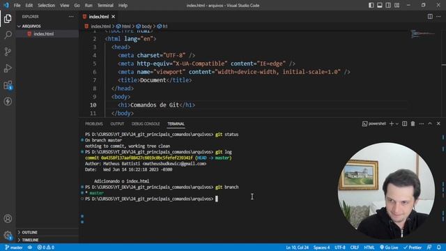Toggle primary side bar layout icon
The height and width of the screenshot is (251, 446).
click(x=371, y=5)
